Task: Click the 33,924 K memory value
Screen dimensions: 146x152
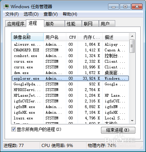Action: tap(91, 78)
